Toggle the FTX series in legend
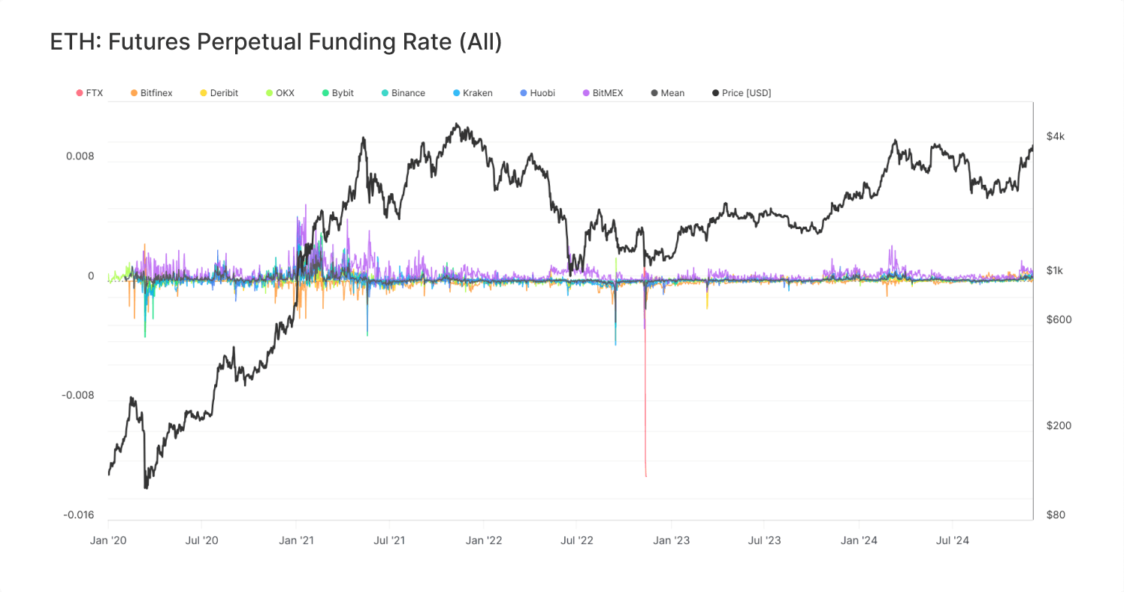The height and width of the screenshot is (592, 1124). coord(89,93)
